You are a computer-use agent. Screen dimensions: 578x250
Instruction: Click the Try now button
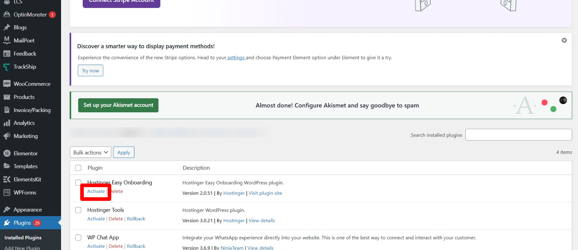pyautogui.click(x=90, y=71)
